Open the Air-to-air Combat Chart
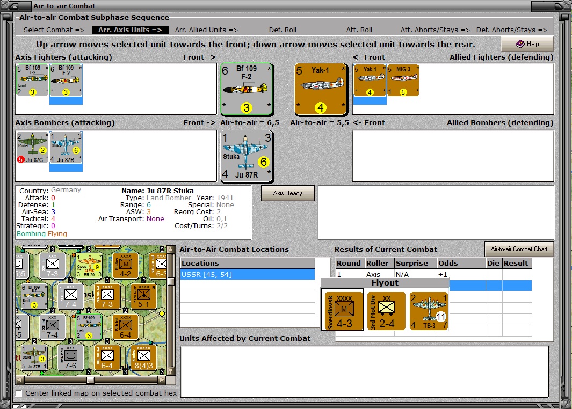The height and width of the screenshot is (409, 572). [519, 249]
